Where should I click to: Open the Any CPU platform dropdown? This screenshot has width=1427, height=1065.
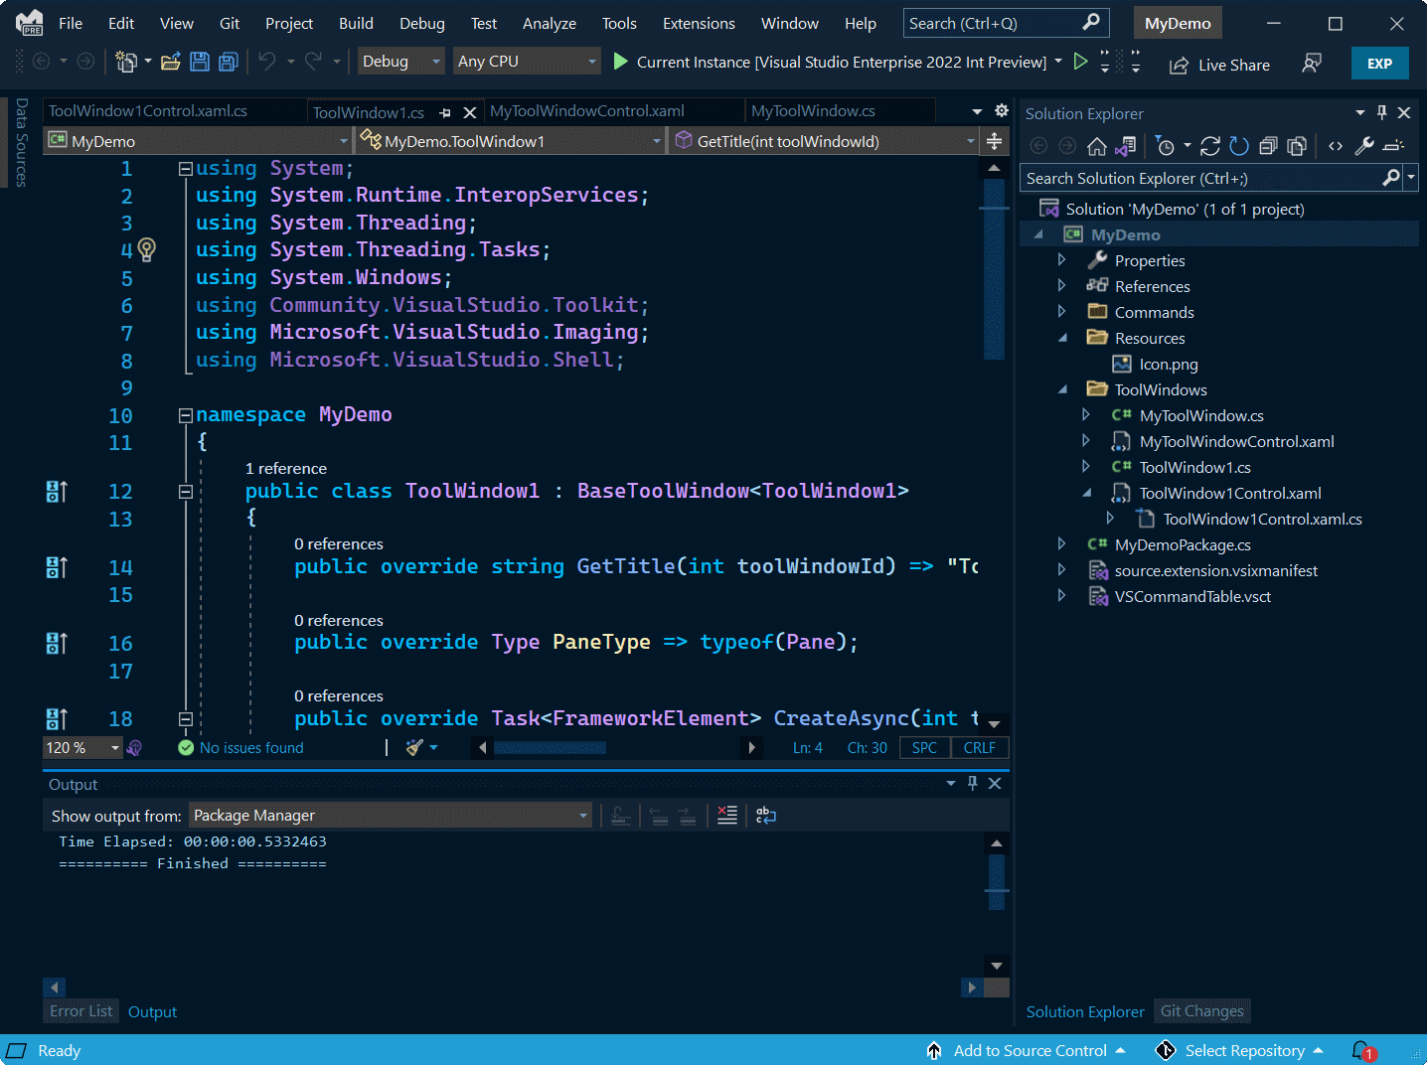[592, 61]
